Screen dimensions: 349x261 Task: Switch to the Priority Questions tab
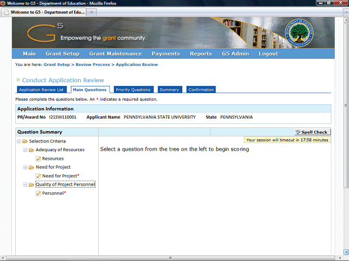coord(134,89)
